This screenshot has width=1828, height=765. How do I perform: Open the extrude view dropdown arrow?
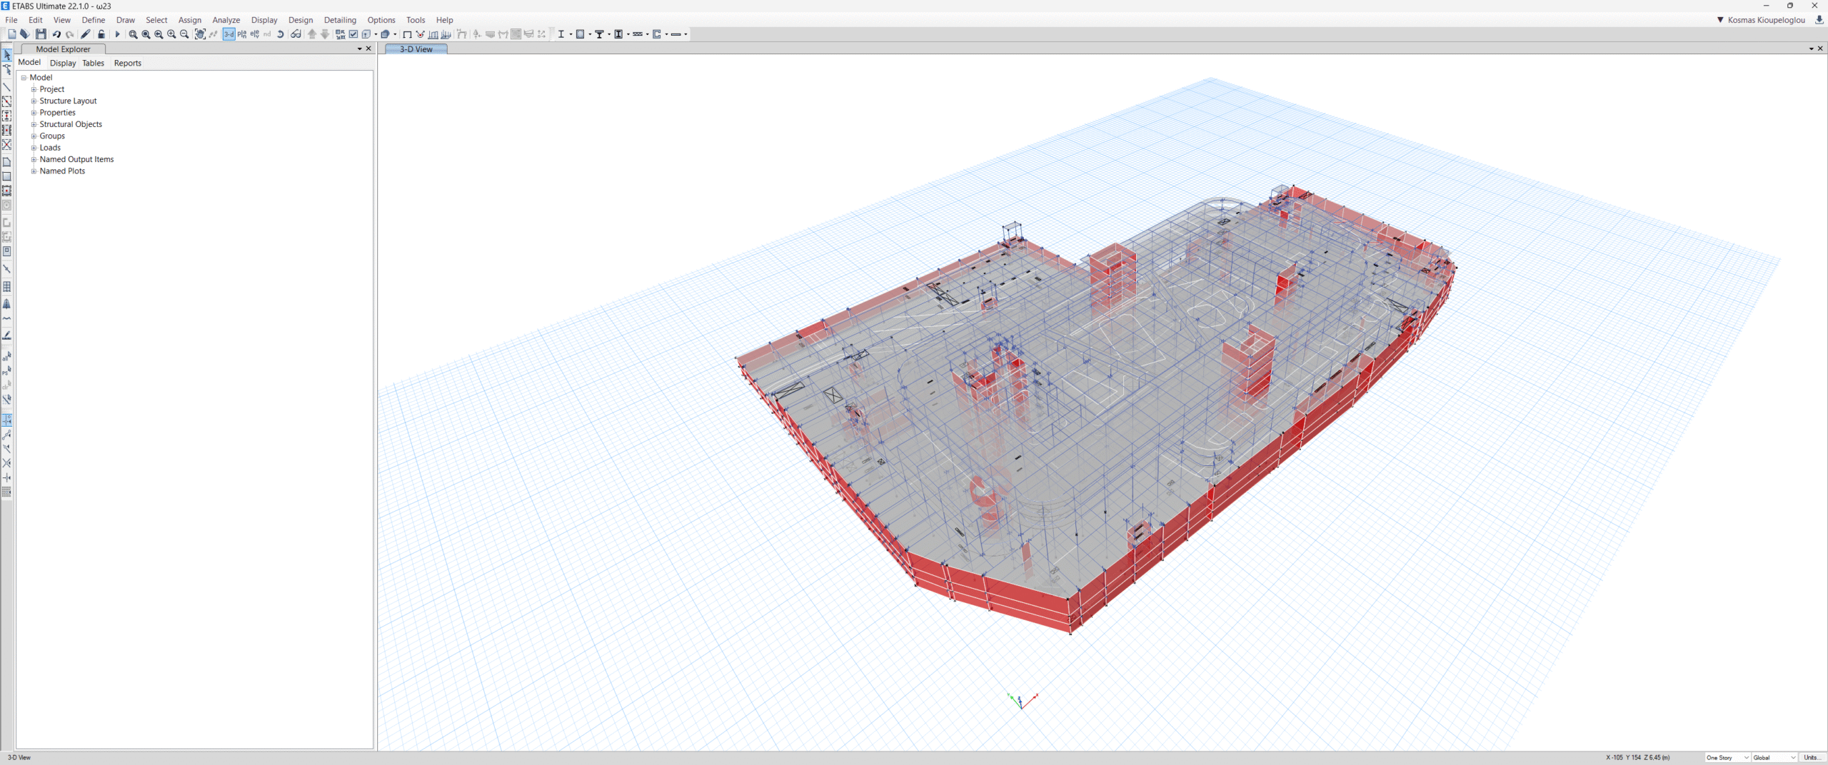click(x=395, y=34)
